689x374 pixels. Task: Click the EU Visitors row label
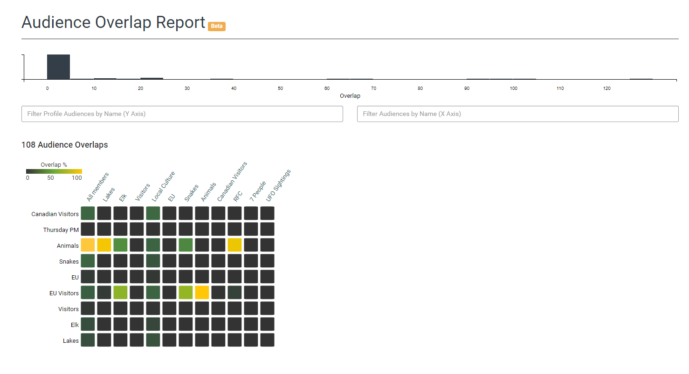[x=64, y=293]
